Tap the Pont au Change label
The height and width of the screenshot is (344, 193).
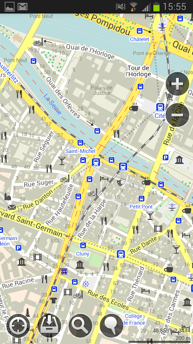152,53
